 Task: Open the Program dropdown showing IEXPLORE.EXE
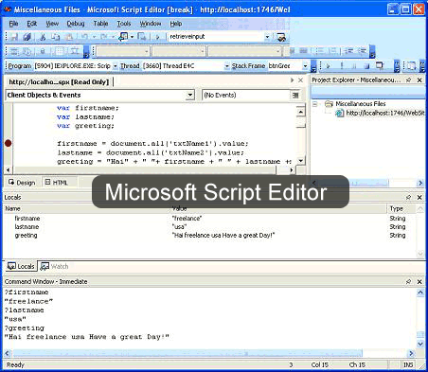pos(116,66)
